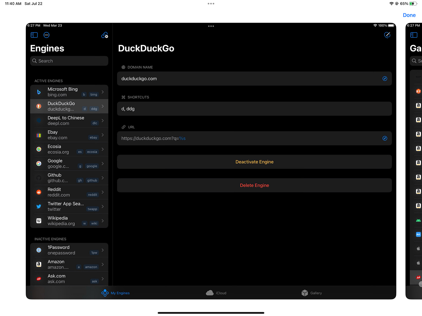Open the Gallery tab
Screen dimensions: 422x316
[312, 293]
